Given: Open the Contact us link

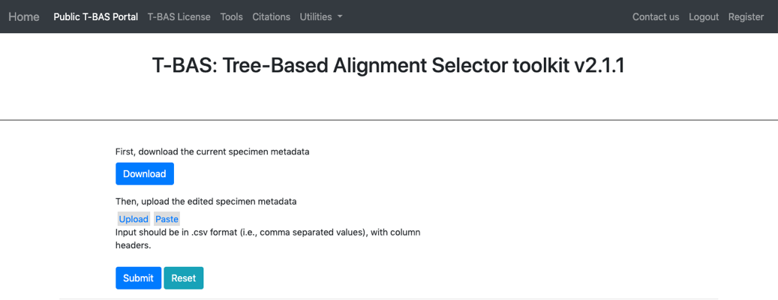Looking at the screenshot, I should click(656, 16).
